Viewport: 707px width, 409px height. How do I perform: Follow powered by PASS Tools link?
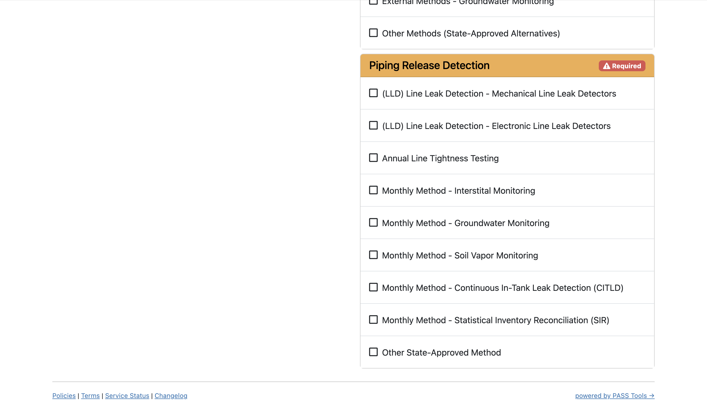[x=614, y=396]
